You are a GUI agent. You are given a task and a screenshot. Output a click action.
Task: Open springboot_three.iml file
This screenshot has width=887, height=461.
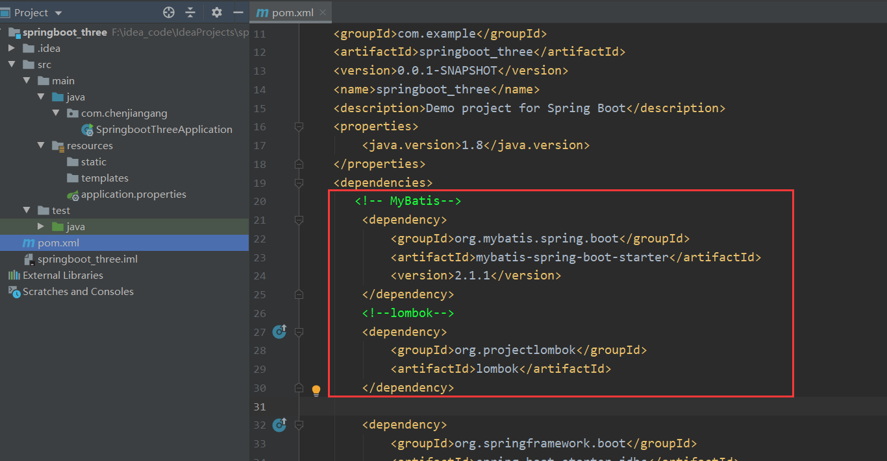point(87,259)
